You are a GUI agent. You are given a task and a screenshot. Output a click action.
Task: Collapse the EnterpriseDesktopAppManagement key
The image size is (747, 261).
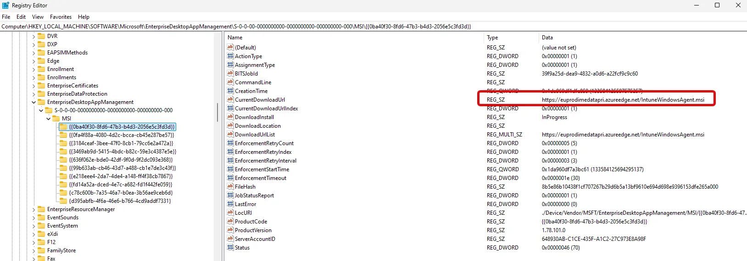pyautogui.click(x=33, y=102)
